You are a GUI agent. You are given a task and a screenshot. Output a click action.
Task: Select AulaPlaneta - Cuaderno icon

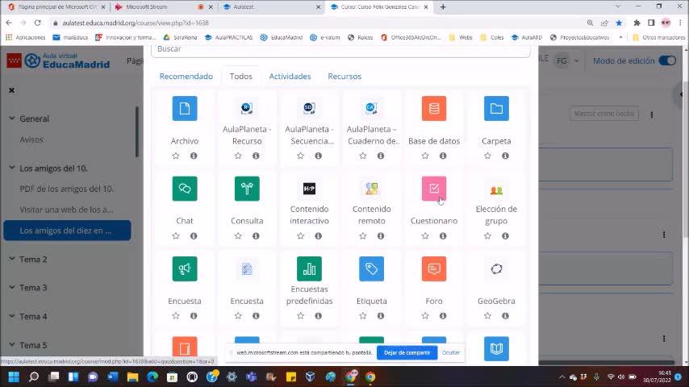[371, 109]
